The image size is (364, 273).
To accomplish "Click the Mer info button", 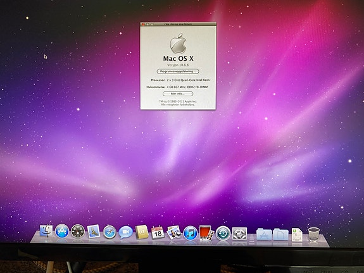I will [178, 94].
